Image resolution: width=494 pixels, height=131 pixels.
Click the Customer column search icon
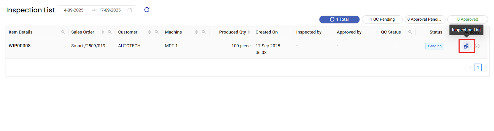click(157, 32)
